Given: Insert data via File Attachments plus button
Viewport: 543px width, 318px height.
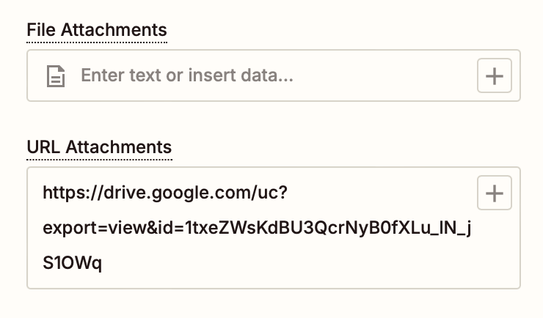Looking at the screenshot, I should [x=495, y=75].
